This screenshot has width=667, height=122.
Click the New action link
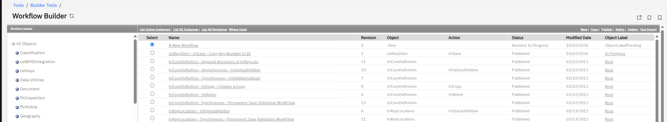[584, 30]
